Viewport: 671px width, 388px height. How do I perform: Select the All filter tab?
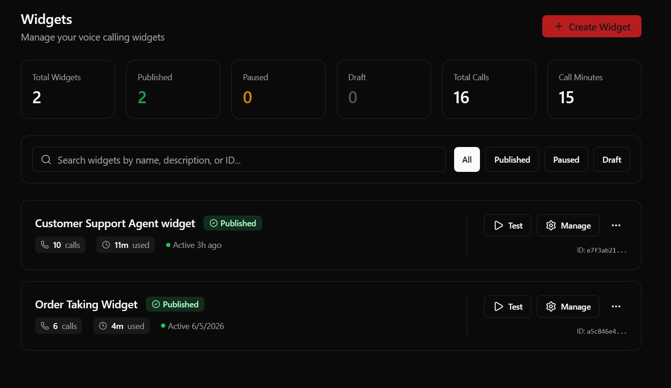[x=467, y=159]
